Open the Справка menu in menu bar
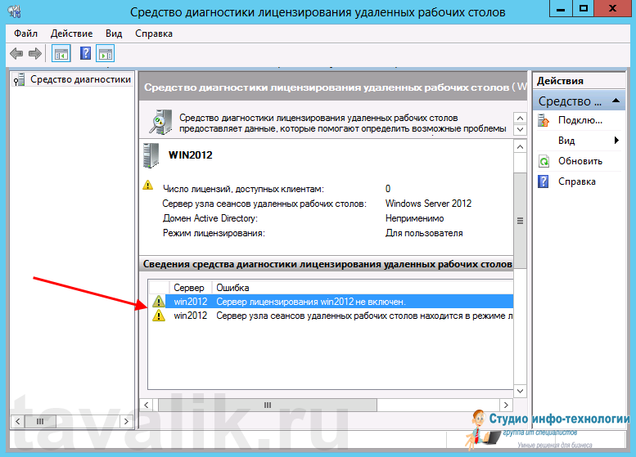636x457 pixels. (x=153, y=34)
